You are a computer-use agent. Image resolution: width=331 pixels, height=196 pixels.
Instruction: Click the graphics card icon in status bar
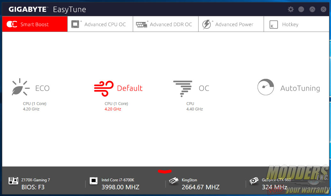click(254, 181)
